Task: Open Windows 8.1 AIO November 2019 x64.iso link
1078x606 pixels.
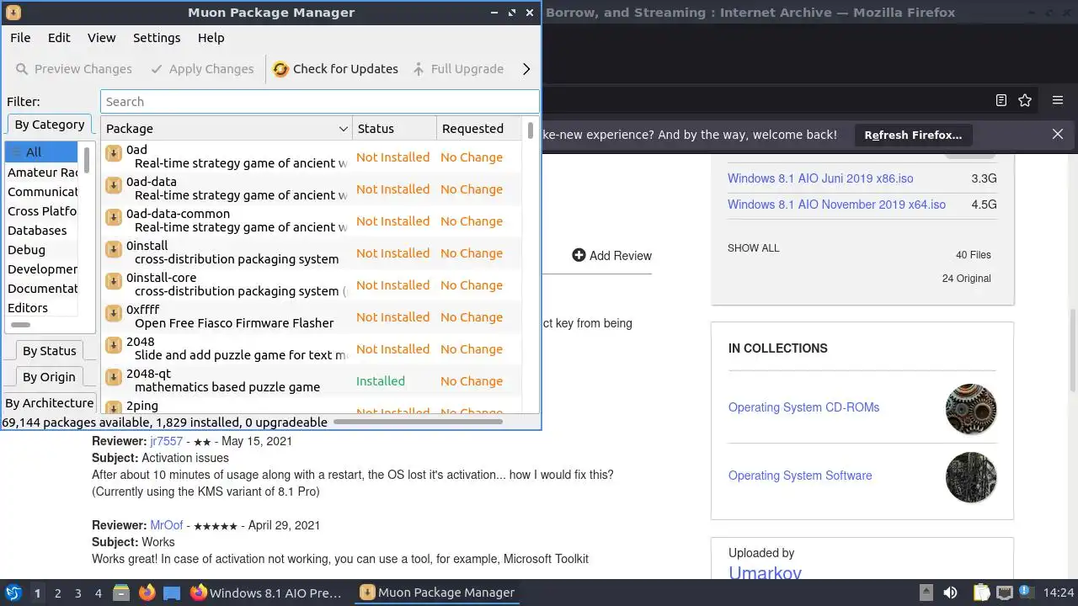Action: pyautogui.click(x=836, y=205)
